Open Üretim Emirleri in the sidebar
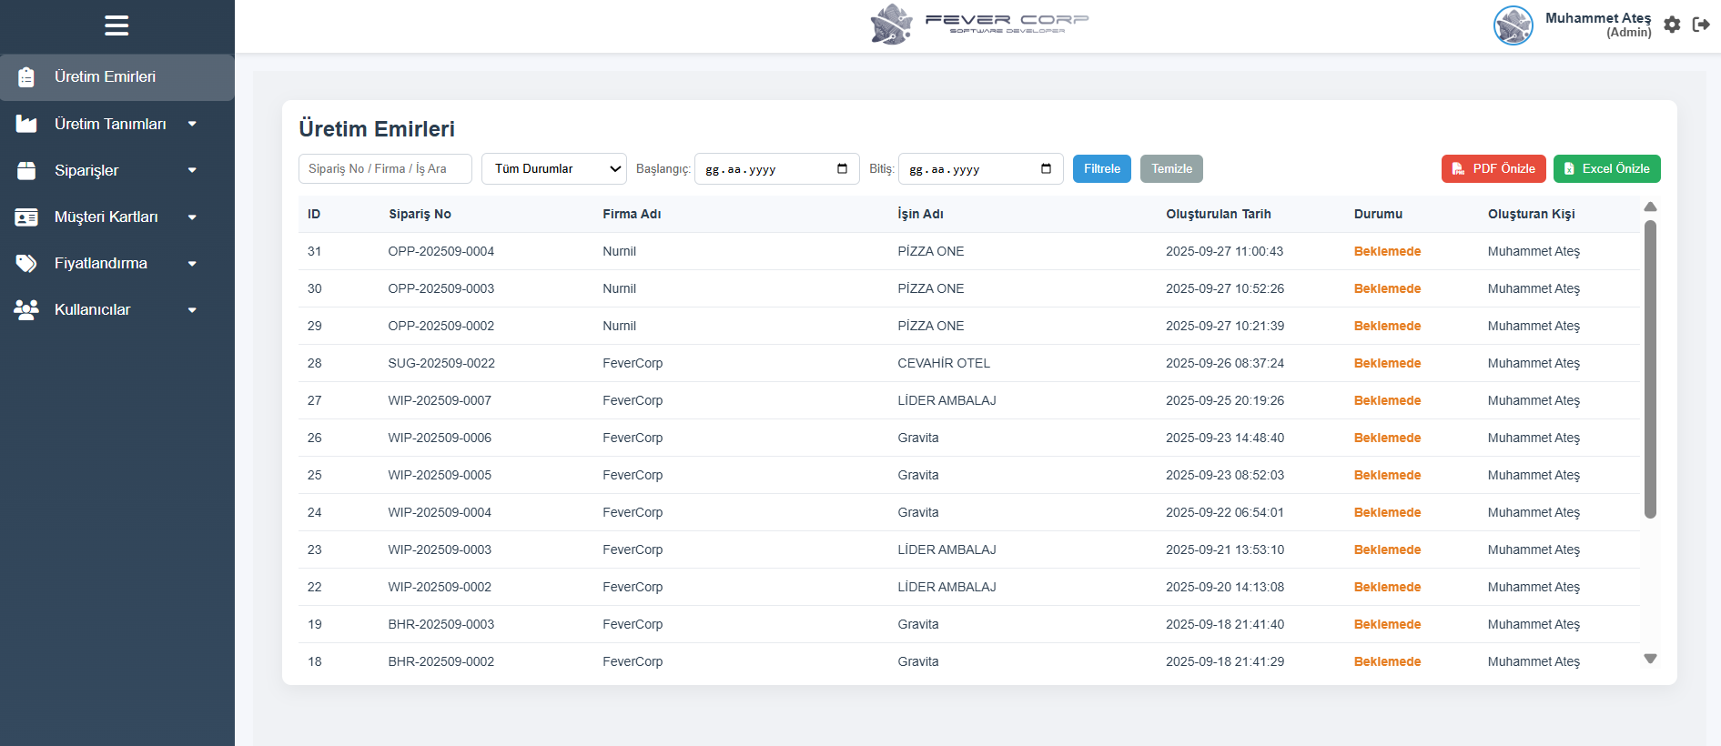 tap(105, 77)
